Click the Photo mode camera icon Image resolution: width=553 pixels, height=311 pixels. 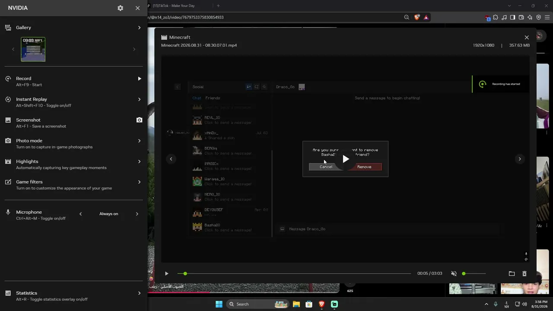coord(8,141)
